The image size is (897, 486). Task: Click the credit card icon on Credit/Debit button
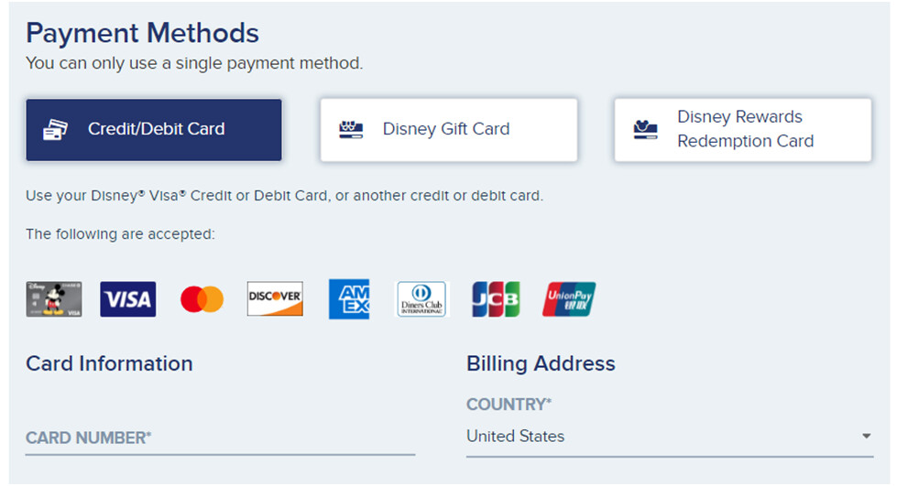coord(56,129)
